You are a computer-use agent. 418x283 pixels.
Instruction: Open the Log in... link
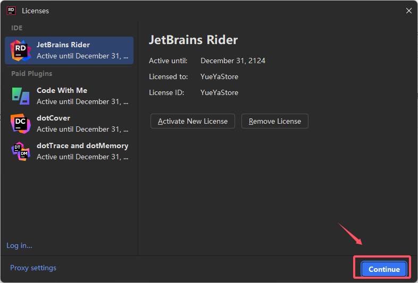[19, 245]
